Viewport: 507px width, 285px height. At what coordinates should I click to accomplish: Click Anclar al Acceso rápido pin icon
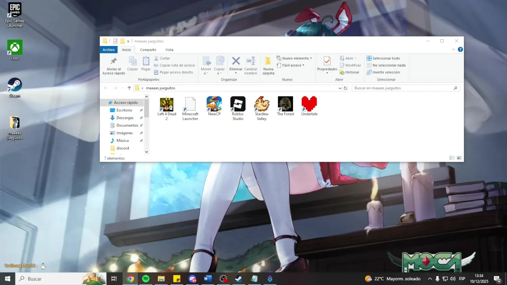[x=114, y=61]
